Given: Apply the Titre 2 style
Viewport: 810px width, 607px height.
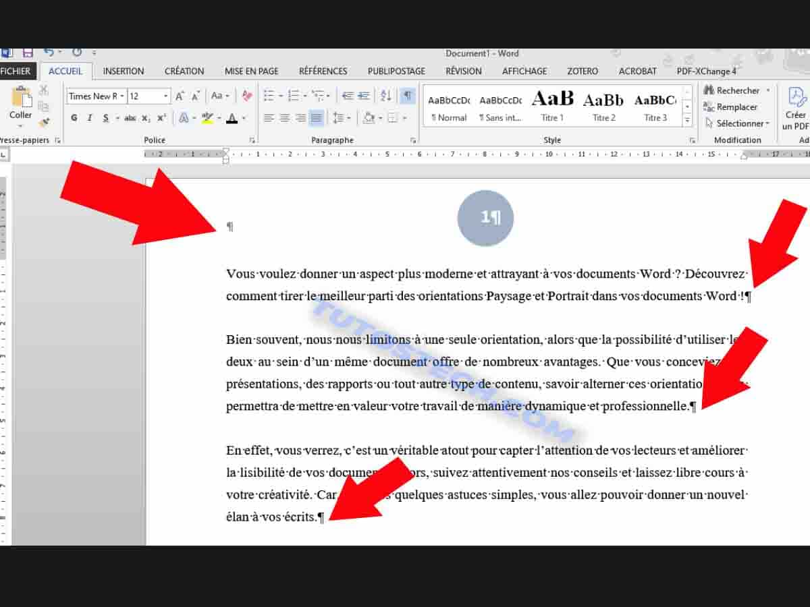Looking at the screenshot, I should pyautogui.click(x=603, y=107).
